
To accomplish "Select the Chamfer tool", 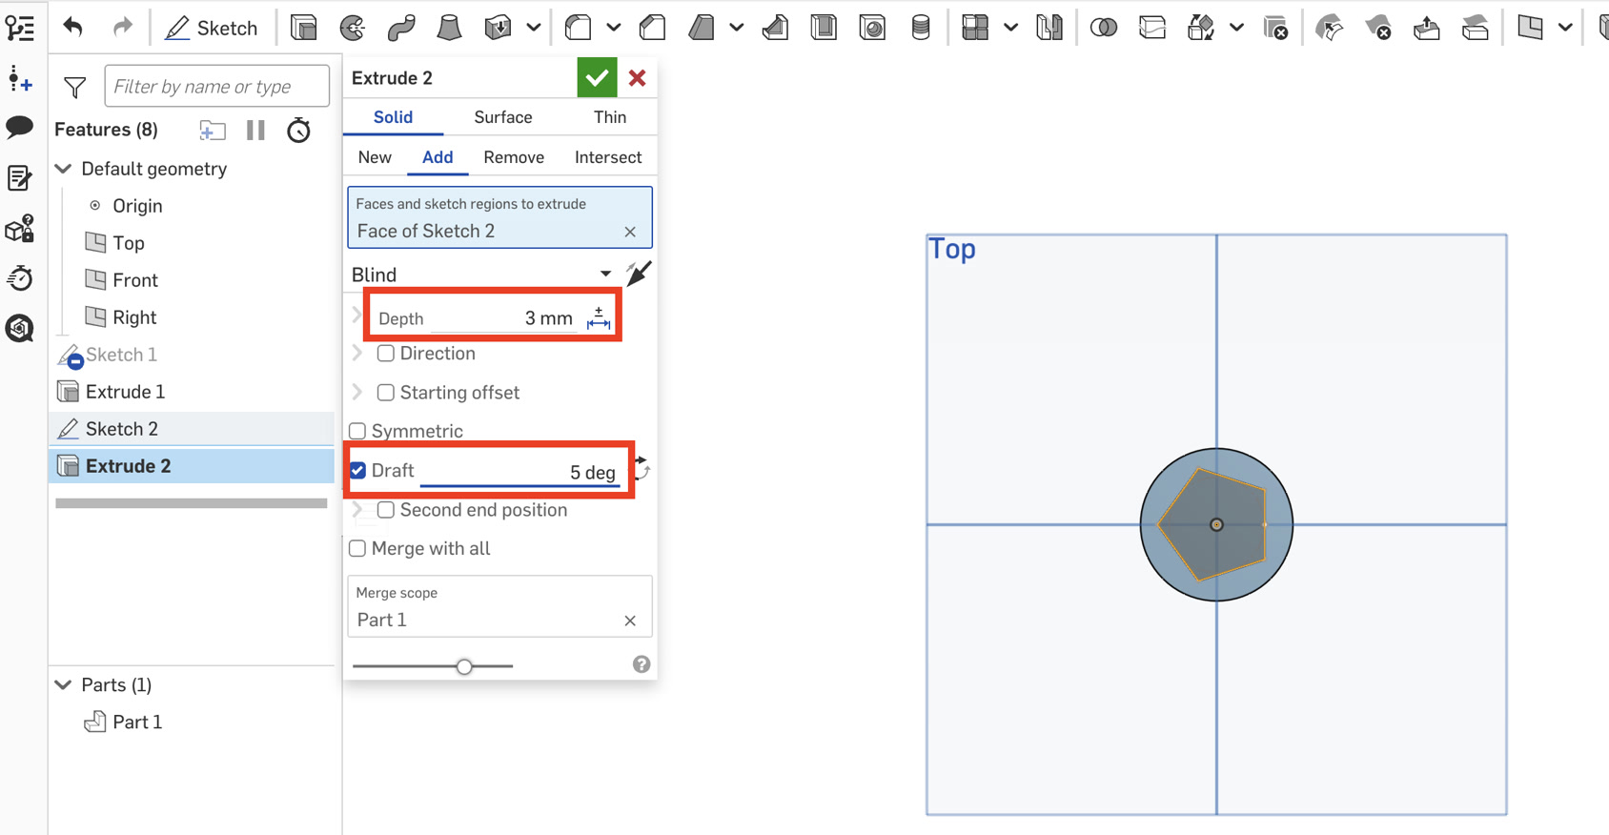I will (x=652, y=28).
